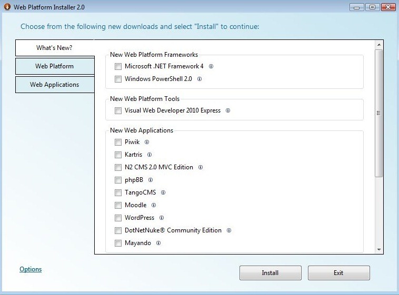
Task: View info for DotNetNuke Community Edition
Action: tap(229, 230)
